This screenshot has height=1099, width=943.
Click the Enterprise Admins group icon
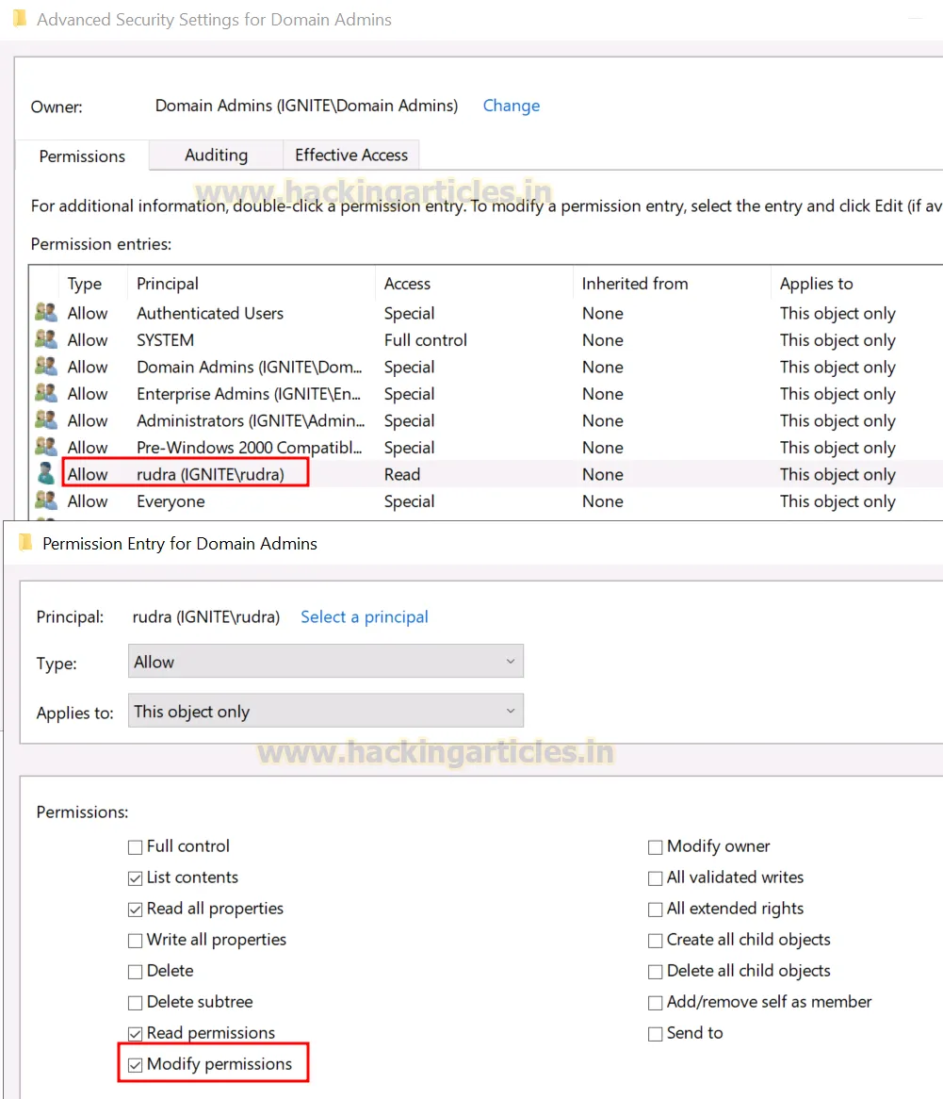(x=45, y=394)
